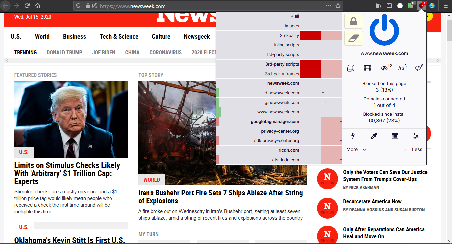The image size is (452, 244).
Task: Reload the current page
Action: click(27, 6)
